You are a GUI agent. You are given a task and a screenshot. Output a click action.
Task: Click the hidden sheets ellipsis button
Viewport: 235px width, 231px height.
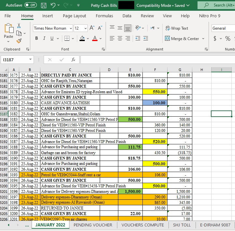[x=27, y=225]
